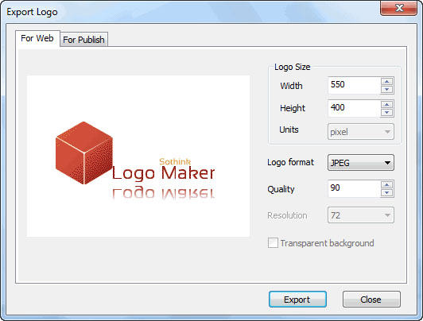This screenshot has width=423, height=321.
Task: Decrease the Height value with down arrow
Action: click(387, 112)
